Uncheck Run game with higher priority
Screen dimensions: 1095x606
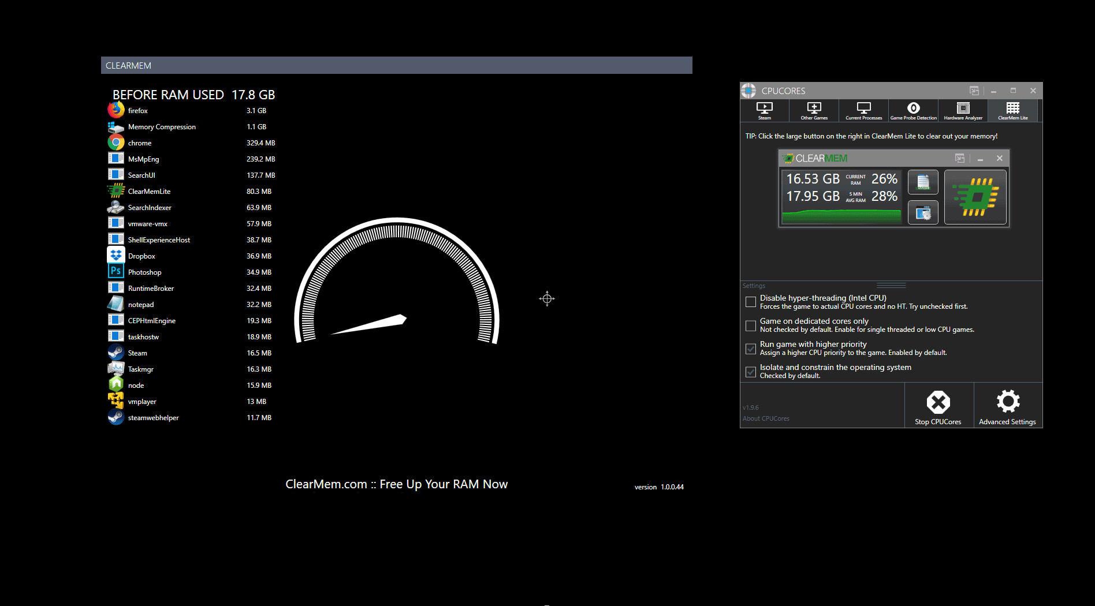[751, 349]
